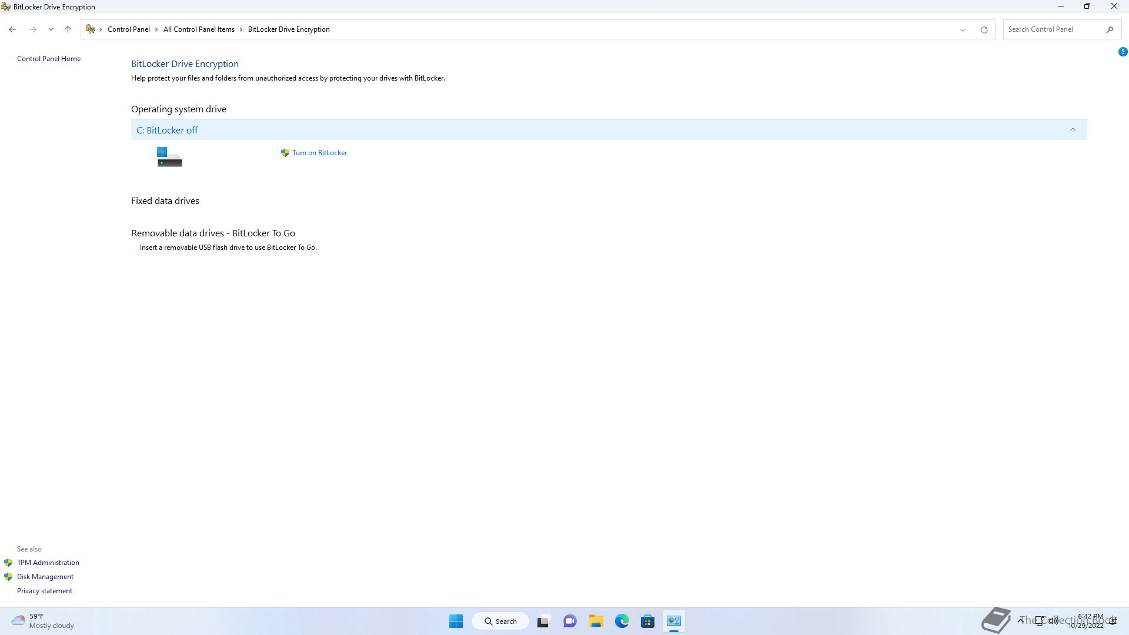Viewport: 1129px width, 635px height.
Task: Refresh the Control Panel view
Action: pyautogui.click(x=984, y=29)
